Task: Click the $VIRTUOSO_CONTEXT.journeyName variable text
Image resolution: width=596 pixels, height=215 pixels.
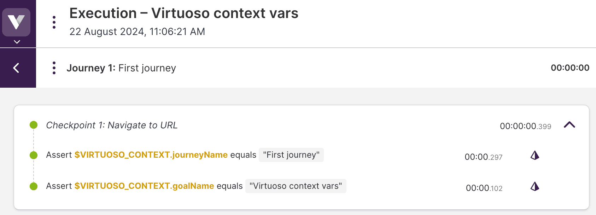Action: click(x=151, y=155)
